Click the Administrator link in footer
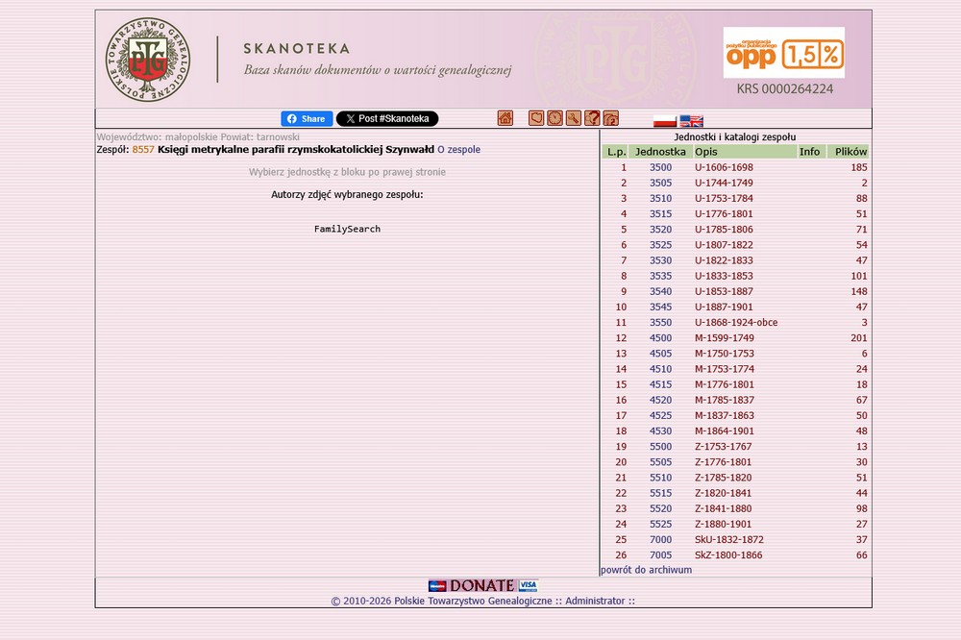The image size is (961, 640). pyautogui.click(x=595, y=601)
